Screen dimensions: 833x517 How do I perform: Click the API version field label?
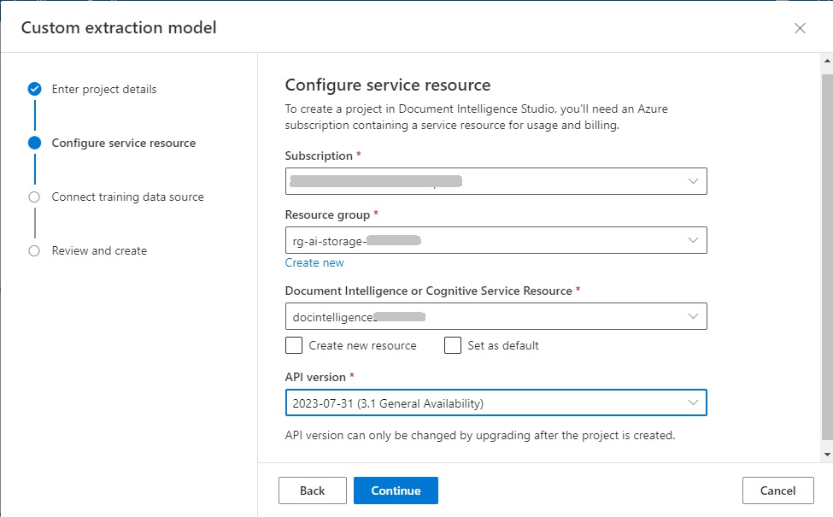click(x=315, y=377)
